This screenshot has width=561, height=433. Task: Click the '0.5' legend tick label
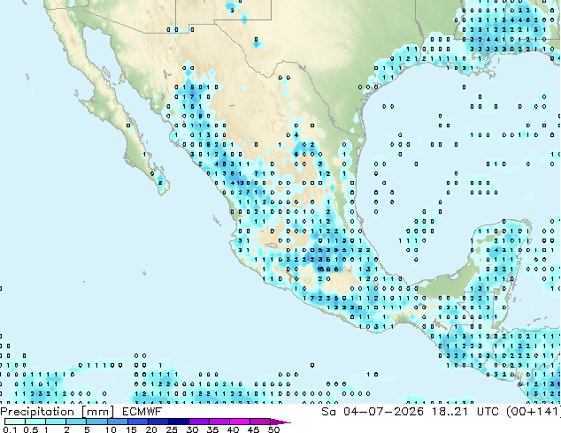(x=30, y=429)
